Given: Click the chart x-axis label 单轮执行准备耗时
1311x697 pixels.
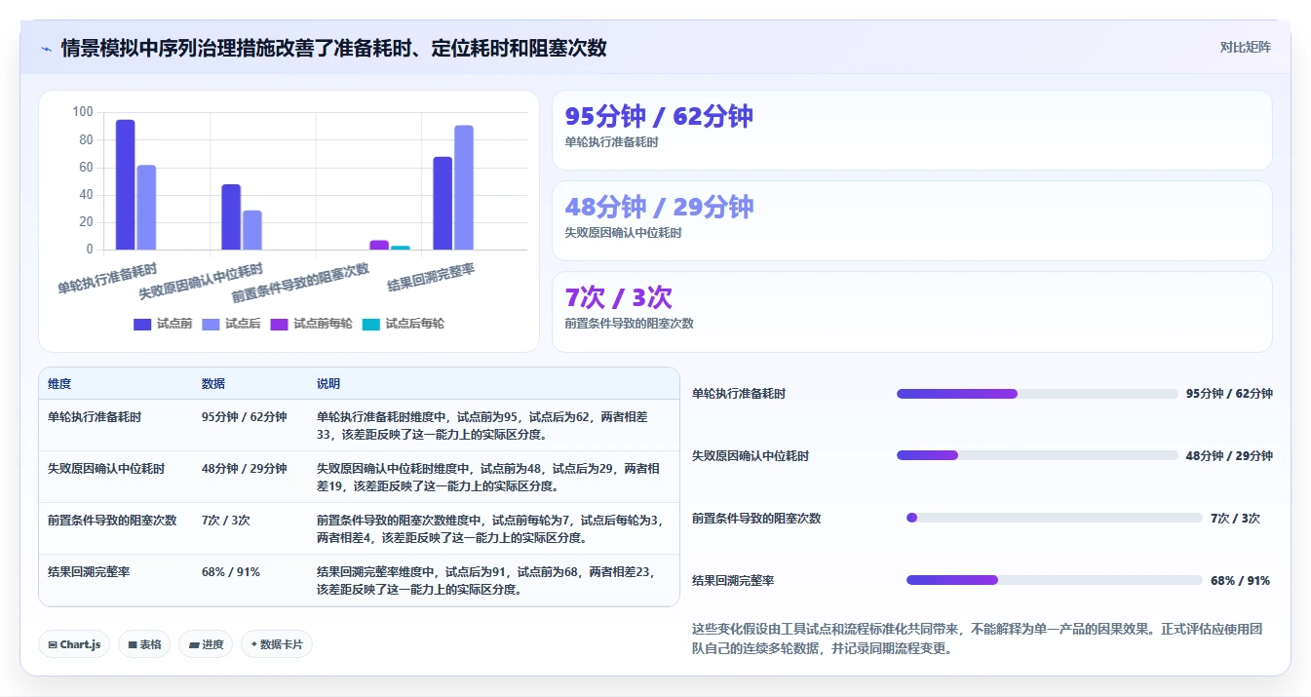Looking at the screenshot, I should (x=108, y=277).
